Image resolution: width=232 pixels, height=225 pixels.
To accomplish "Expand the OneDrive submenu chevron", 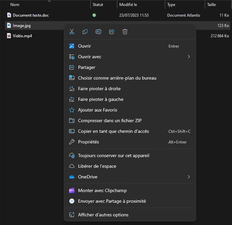I will pyautogui.click(x=189, y=176).
